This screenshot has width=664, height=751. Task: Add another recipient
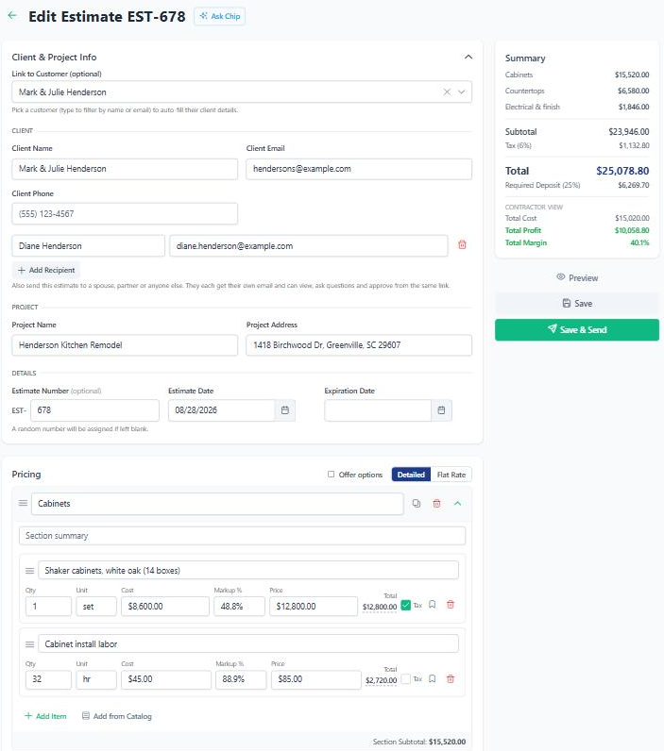click(x=46, y=270)
